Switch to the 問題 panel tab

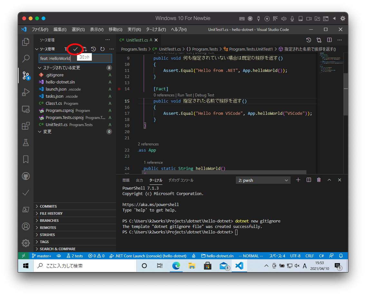[126, 180]
